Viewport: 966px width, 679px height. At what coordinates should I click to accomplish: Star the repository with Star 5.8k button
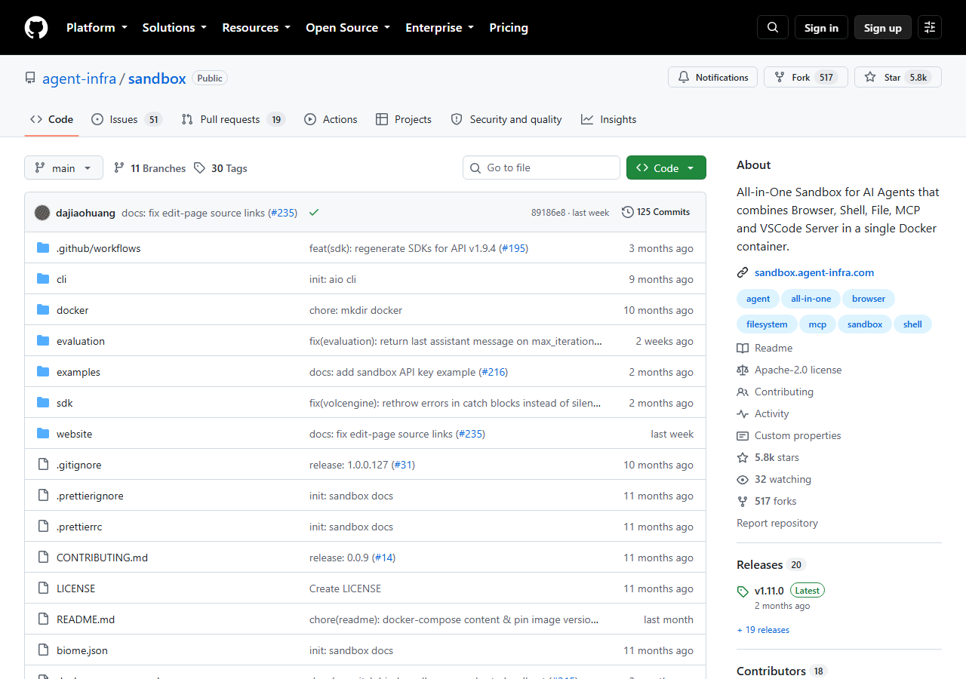[898, 77]
